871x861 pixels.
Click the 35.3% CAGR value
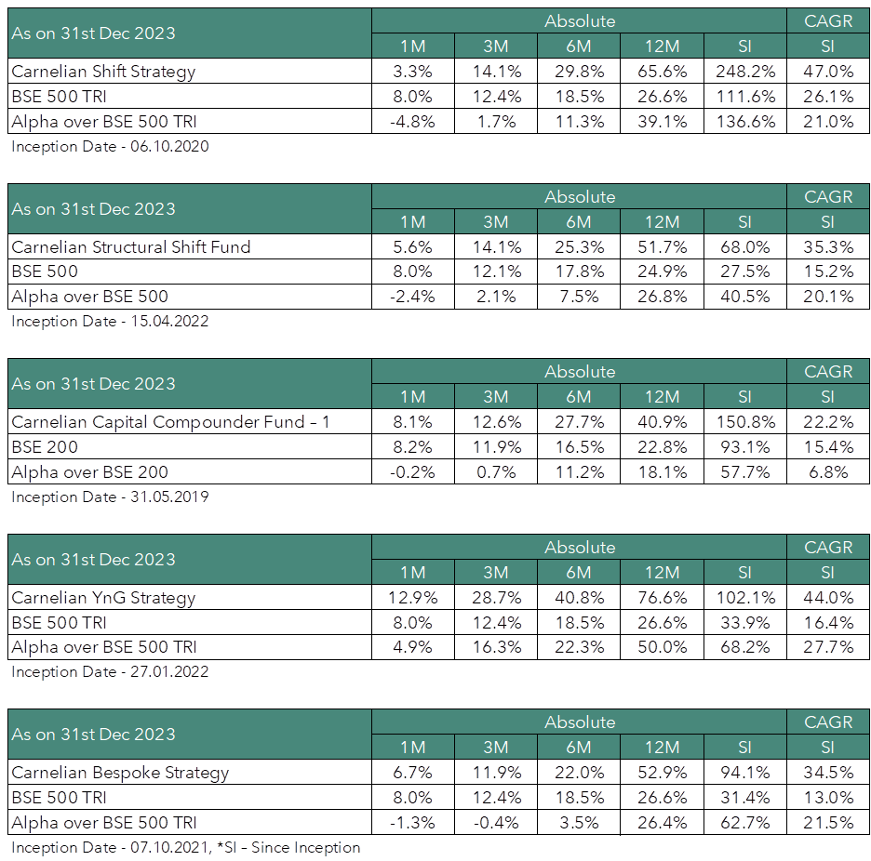coord(828,247)
